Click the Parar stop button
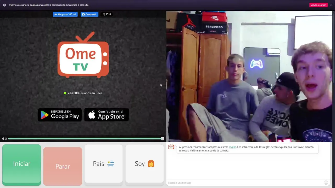This screenshot has height=188, width=335. [63, 166]
